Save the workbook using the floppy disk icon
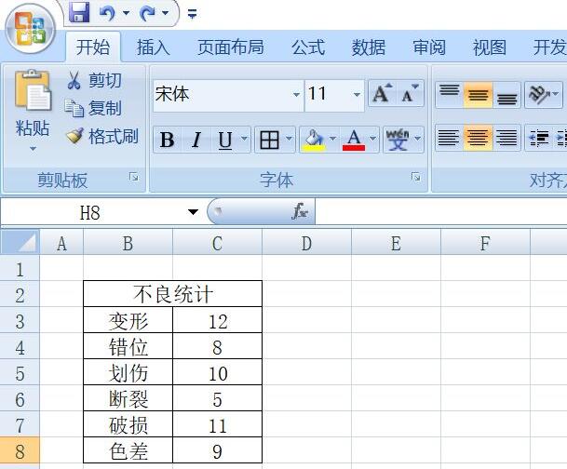 tap(79, 13)
